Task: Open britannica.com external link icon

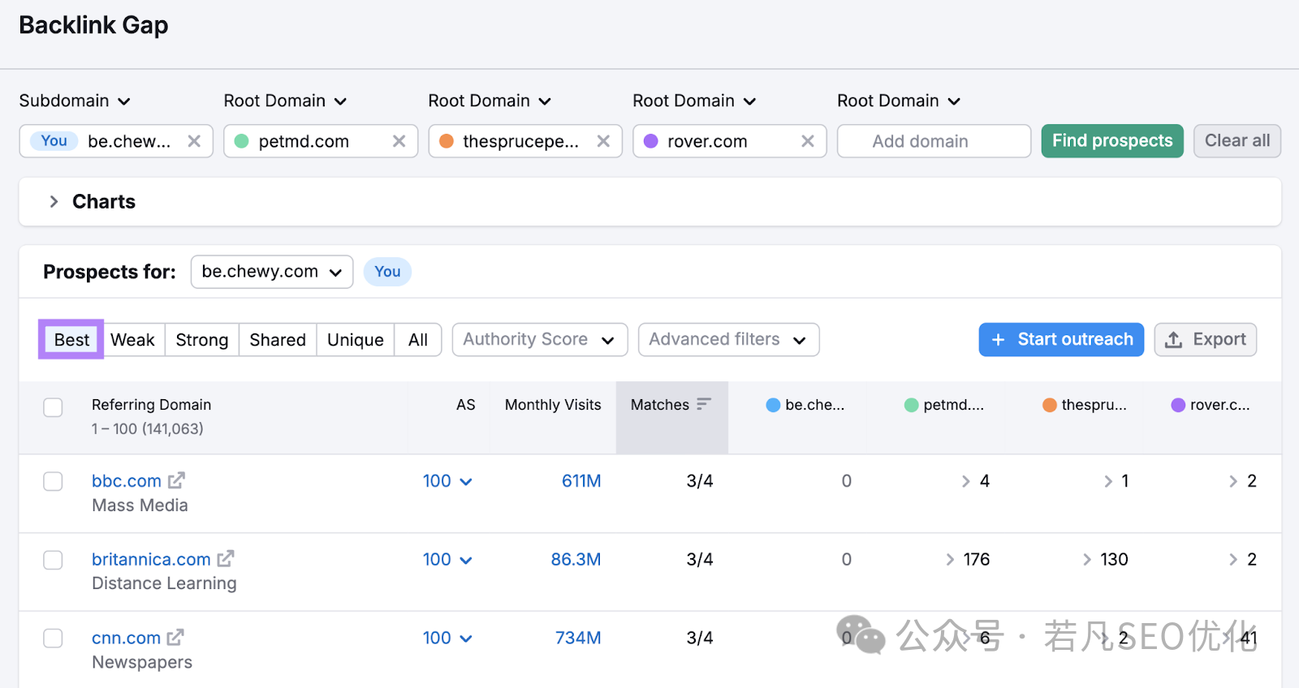Action: (226, 559)
